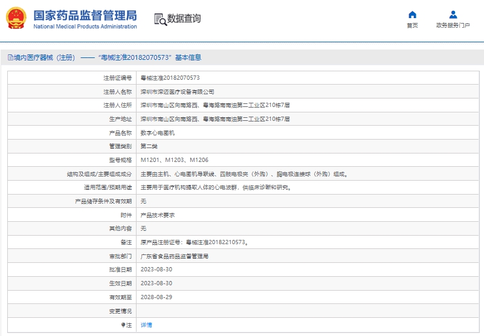Image resolution: width=484 pixels, height=336 pixels.
Task: Click the 注册人名称 label
Action: (x=118, y=92)
